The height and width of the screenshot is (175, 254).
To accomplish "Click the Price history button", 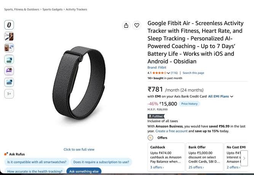I will point(189,104).
